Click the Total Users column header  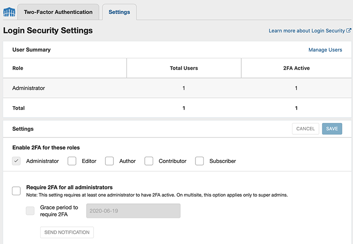coord(184,68)
